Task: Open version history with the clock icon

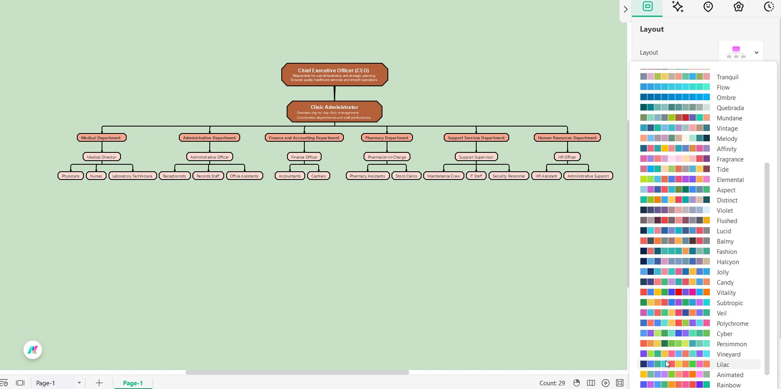Action: 768,7
